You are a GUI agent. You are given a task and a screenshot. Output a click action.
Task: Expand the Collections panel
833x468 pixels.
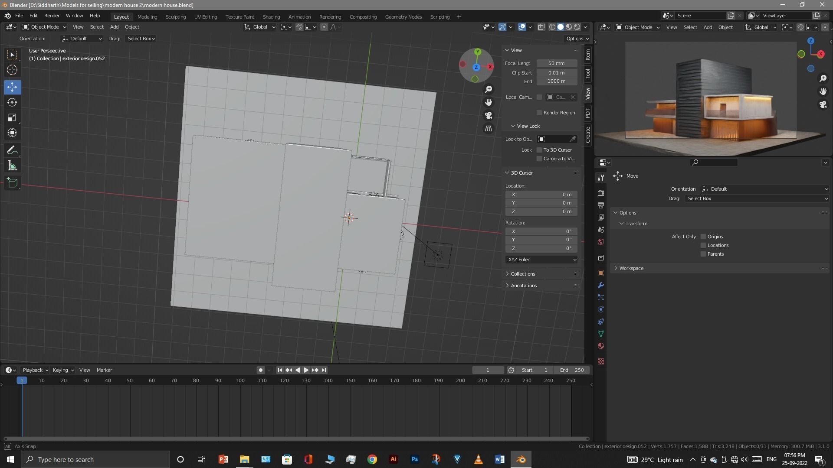coord(523,274)
